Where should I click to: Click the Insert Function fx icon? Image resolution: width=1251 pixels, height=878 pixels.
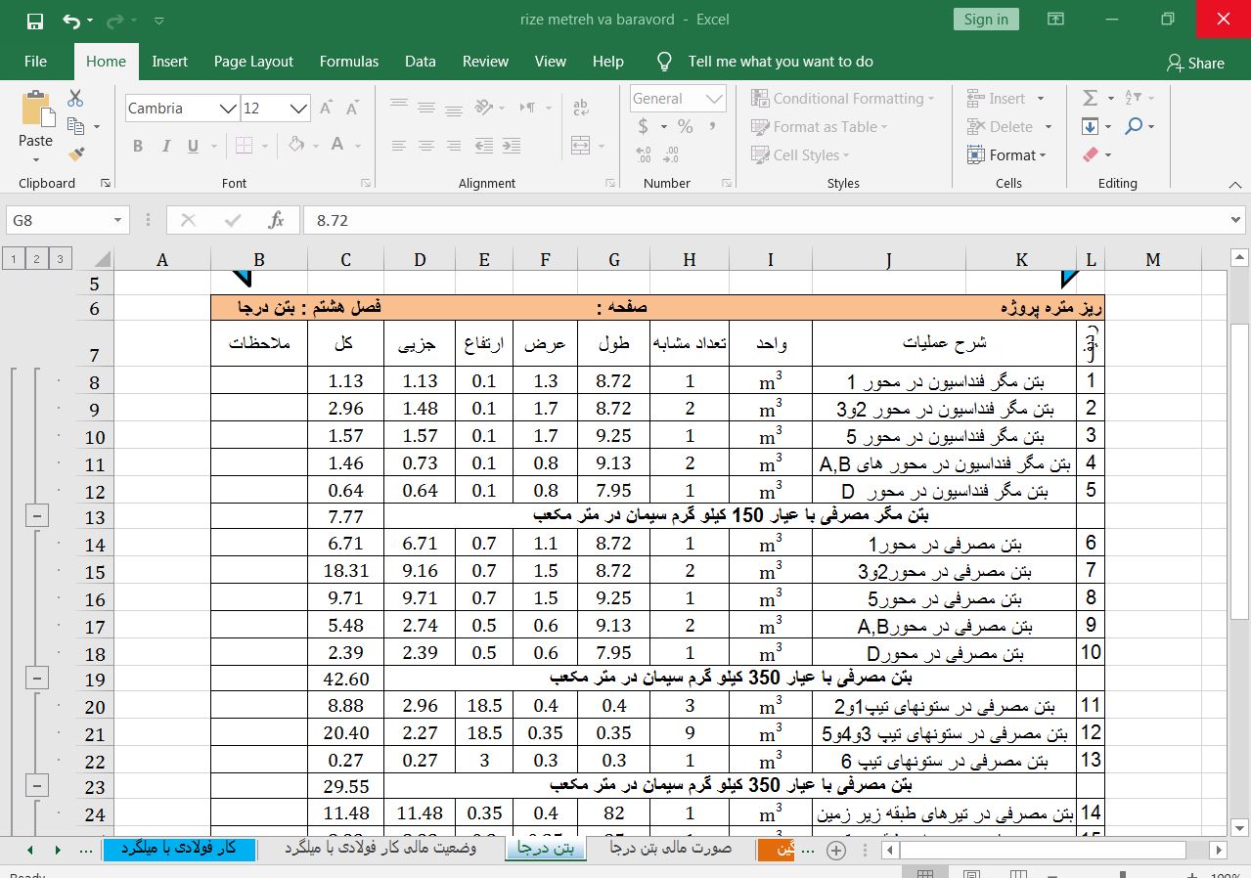pyautogui.click(x=277, y=220)
